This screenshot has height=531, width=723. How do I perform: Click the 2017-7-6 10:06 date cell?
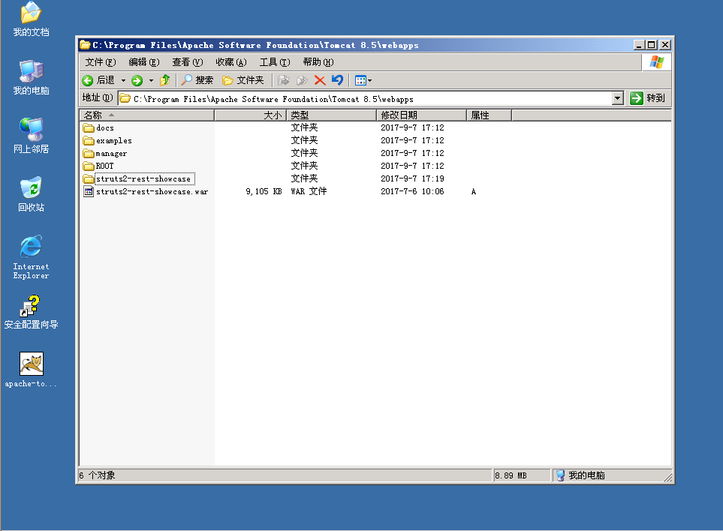[x=412, y=191]
